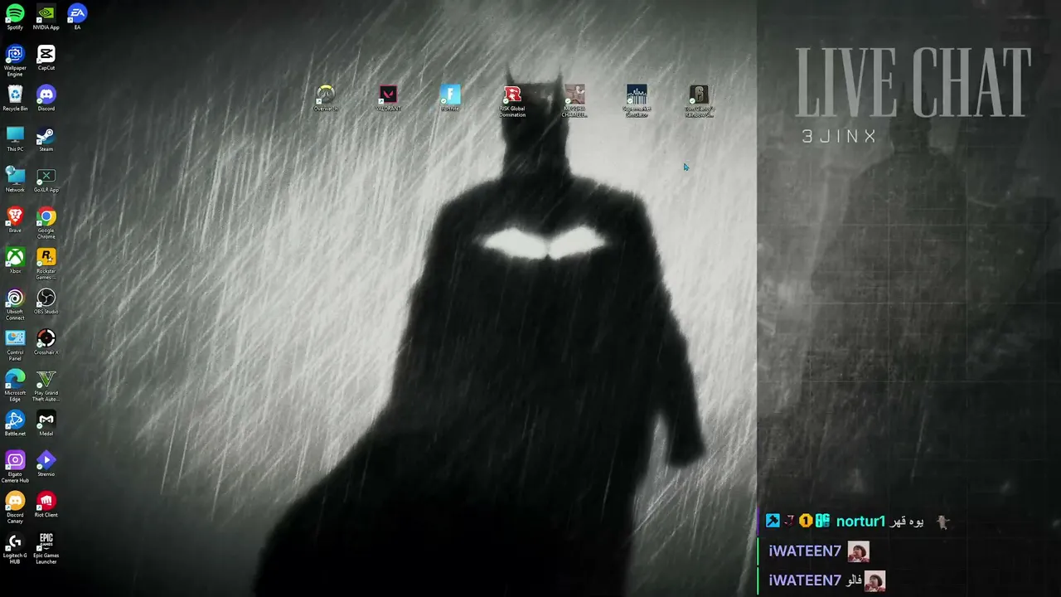The height and width of the screenshot is (597, 1061).
Task: Select the RISK Global Domination icon
Action: click(512, 101)
